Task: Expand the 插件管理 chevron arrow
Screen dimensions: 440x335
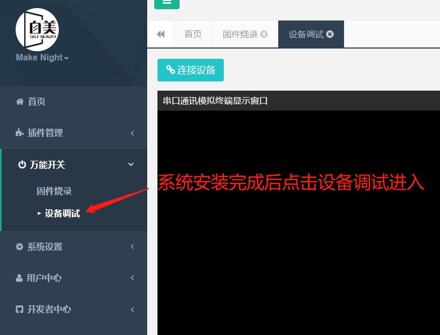Action: pos(133,133)
